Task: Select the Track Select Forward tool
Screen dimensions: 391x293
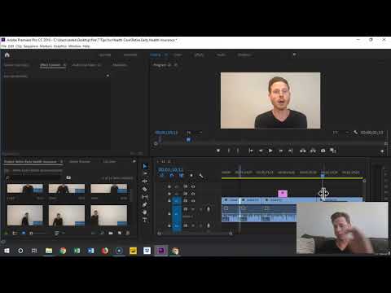Action: click(145, 173)
